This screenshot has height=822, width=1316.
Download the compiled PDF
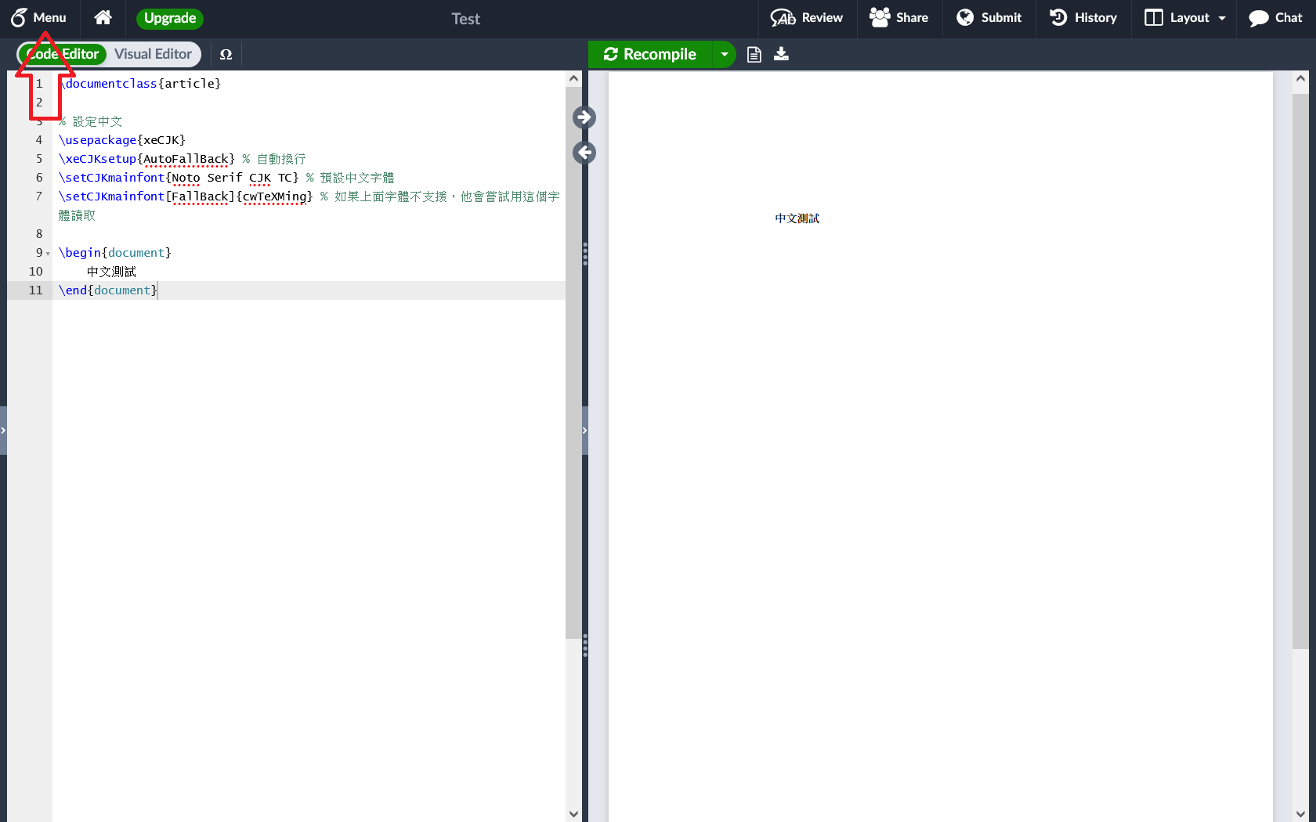tap(781, 54)
